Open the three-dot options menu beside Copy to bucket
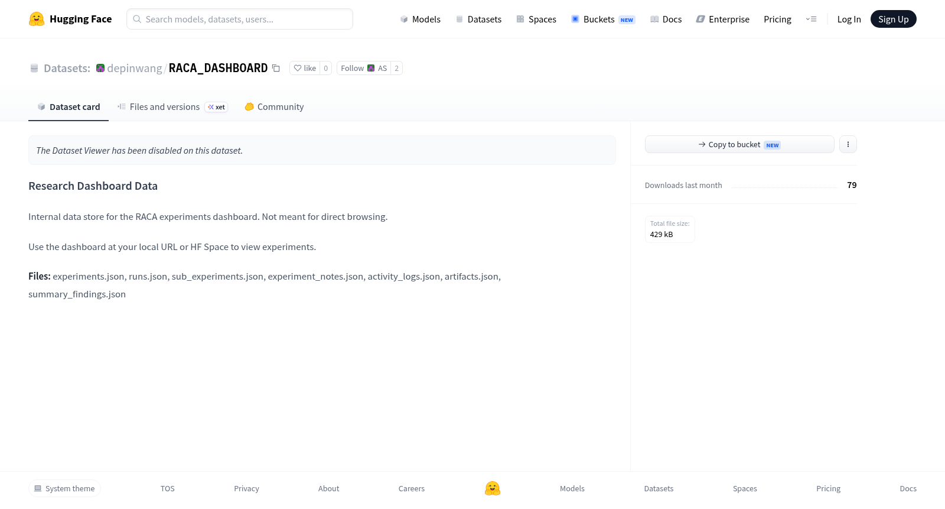 (848, 144)
